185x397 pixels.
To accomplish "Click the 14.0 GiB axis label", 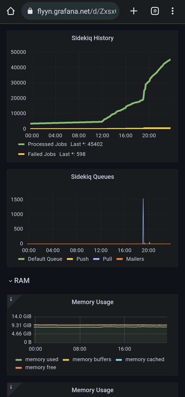I will (21, 316).
